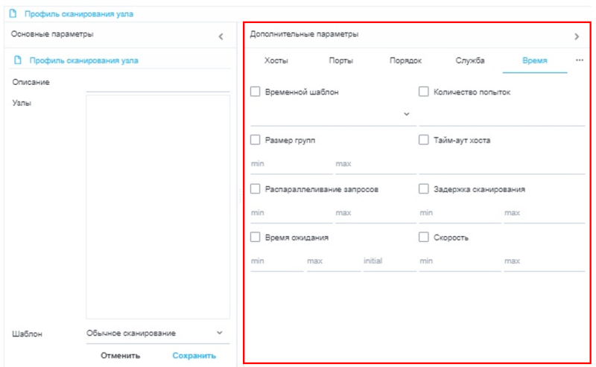Open the Временной шаблон dropdown
Viewport: 596px width, 367px height.
pos(407,114)
